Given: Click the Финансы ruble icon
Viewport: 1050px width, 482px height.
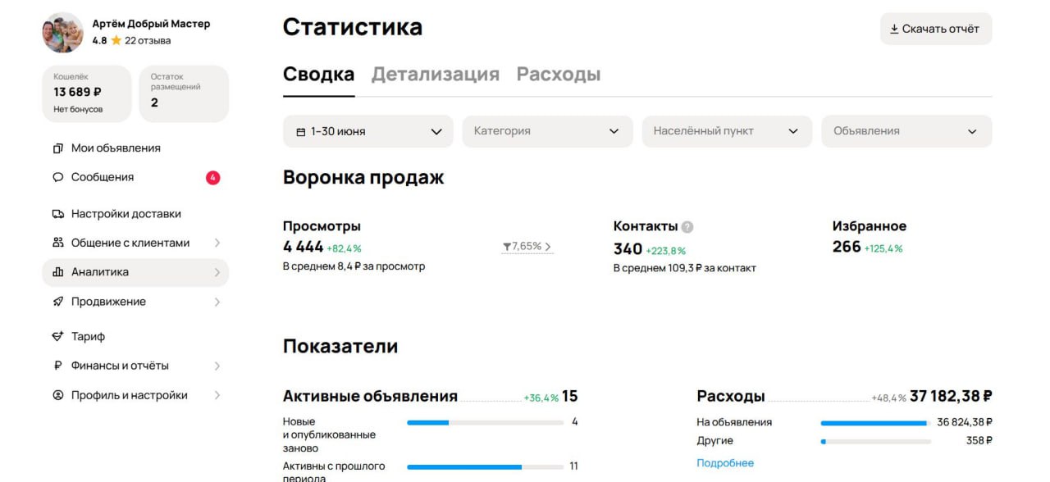Looking at the screenshot, I should tap(57, 366).
